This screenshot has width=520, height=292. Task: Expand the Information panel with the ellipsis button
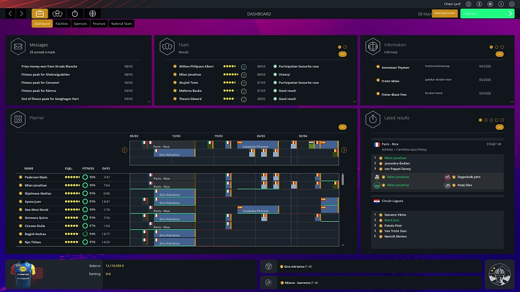(x=499, y=54)
